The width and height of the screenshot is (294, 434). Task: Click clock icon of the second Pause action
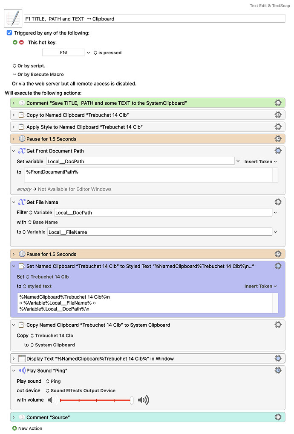(22, 254)
